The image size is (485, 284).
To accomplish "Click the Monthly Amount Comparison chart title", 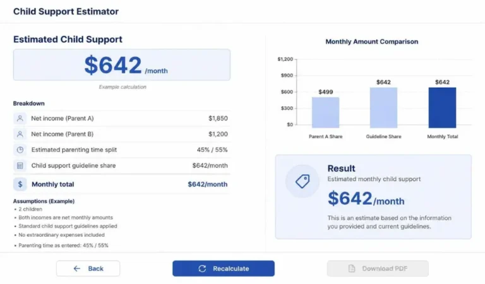I will [x=372, y=42].
